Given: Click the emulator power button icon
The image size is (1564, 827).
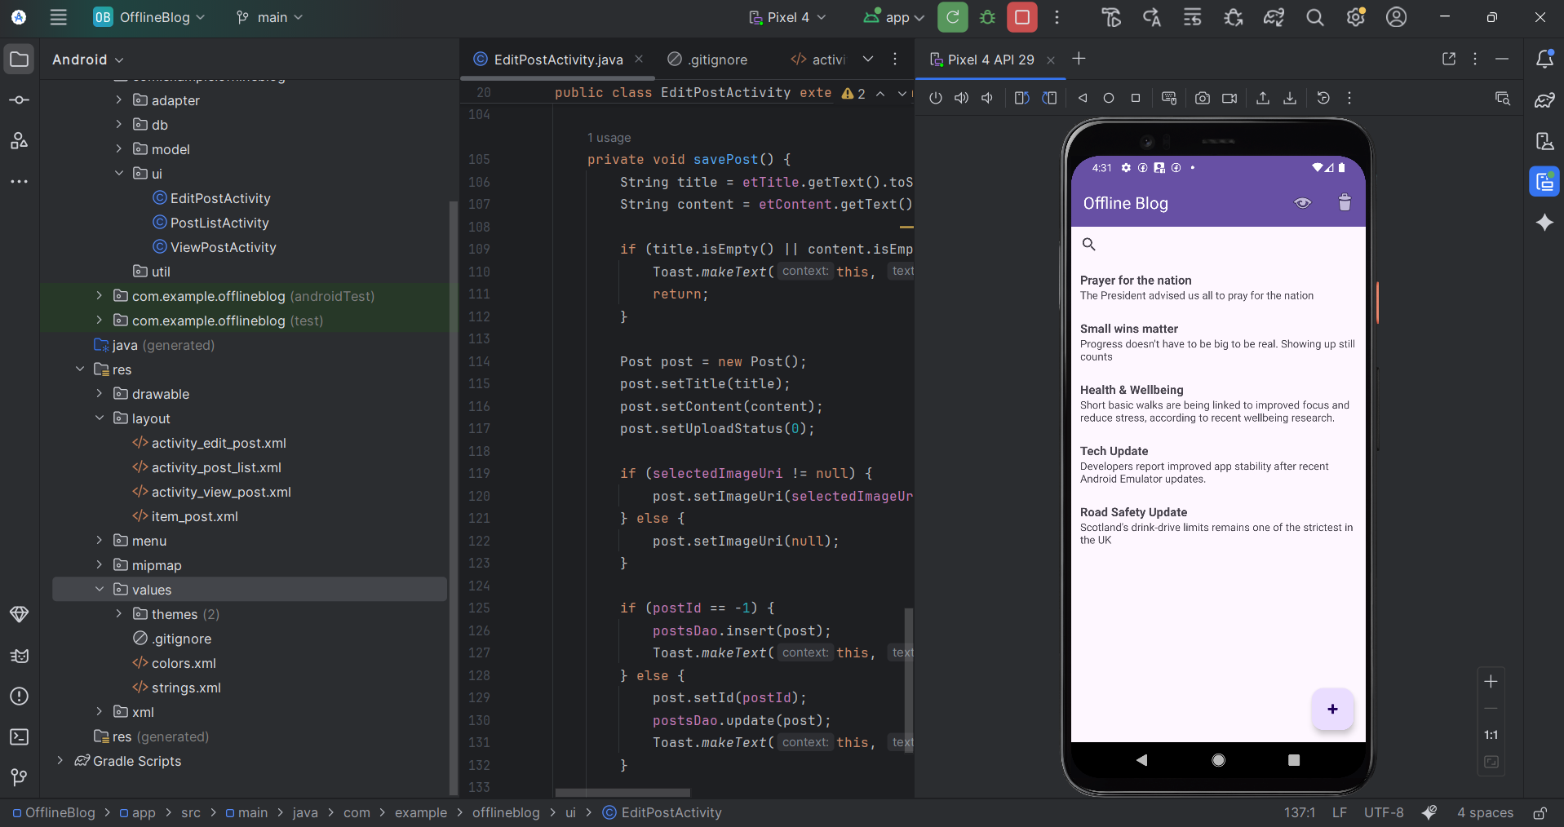Looking at the screenshot, I should point(936,98).
